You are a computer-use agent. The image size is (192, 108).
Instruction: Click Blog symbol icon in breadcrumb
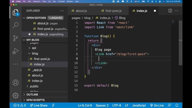[116, 18]
